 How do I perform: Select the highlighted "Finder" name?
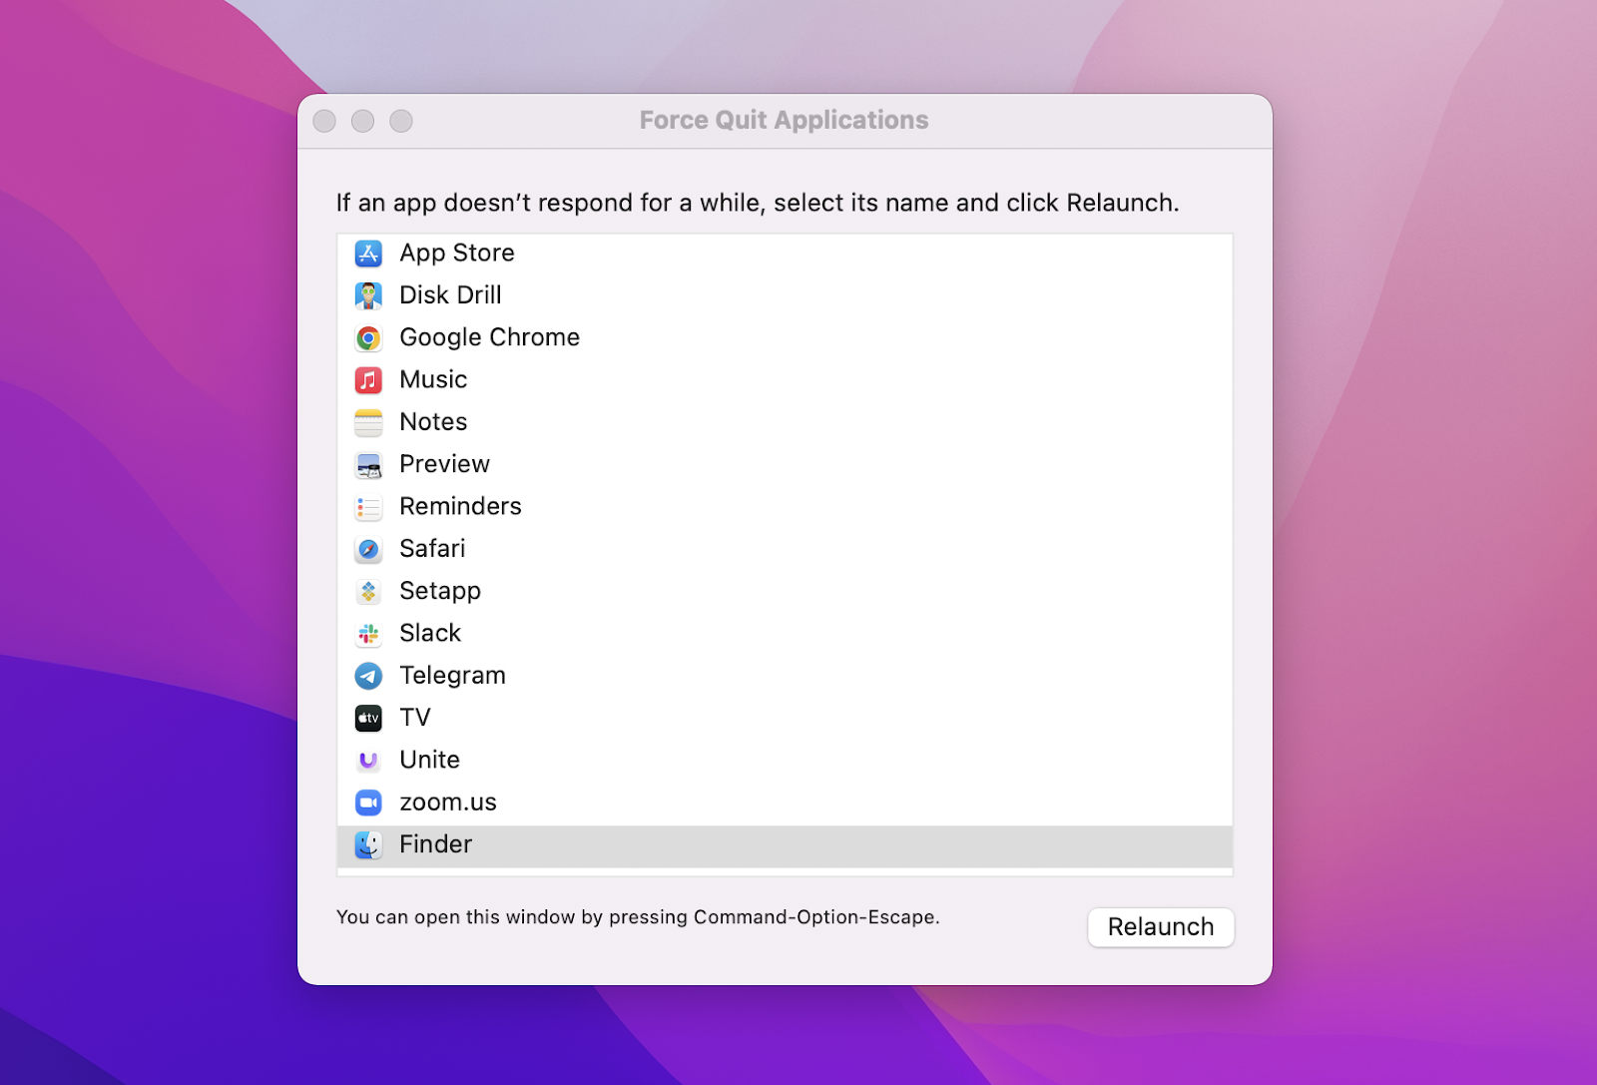coord(435,845)
